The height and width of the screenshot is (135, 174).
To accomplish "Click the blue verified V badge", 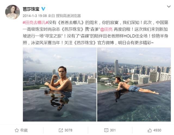I will click(43, 9).
